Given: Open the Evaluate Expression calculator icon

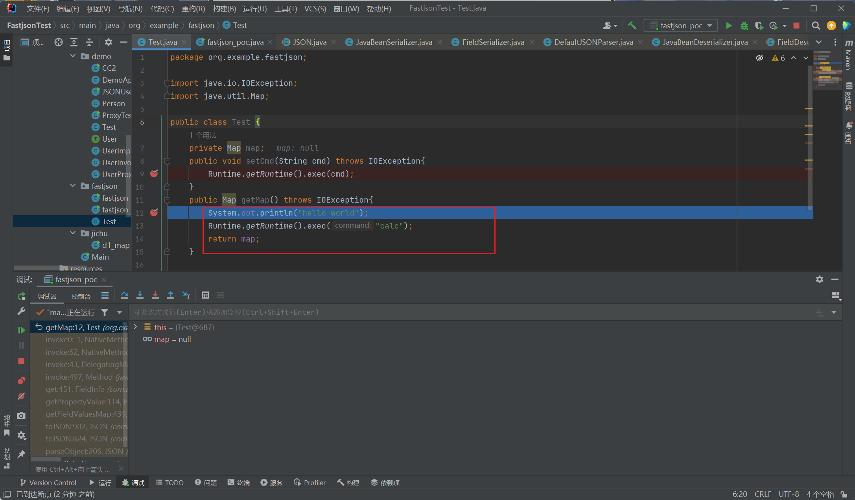Looking at the screenshot, I should [x=205, y=295].
